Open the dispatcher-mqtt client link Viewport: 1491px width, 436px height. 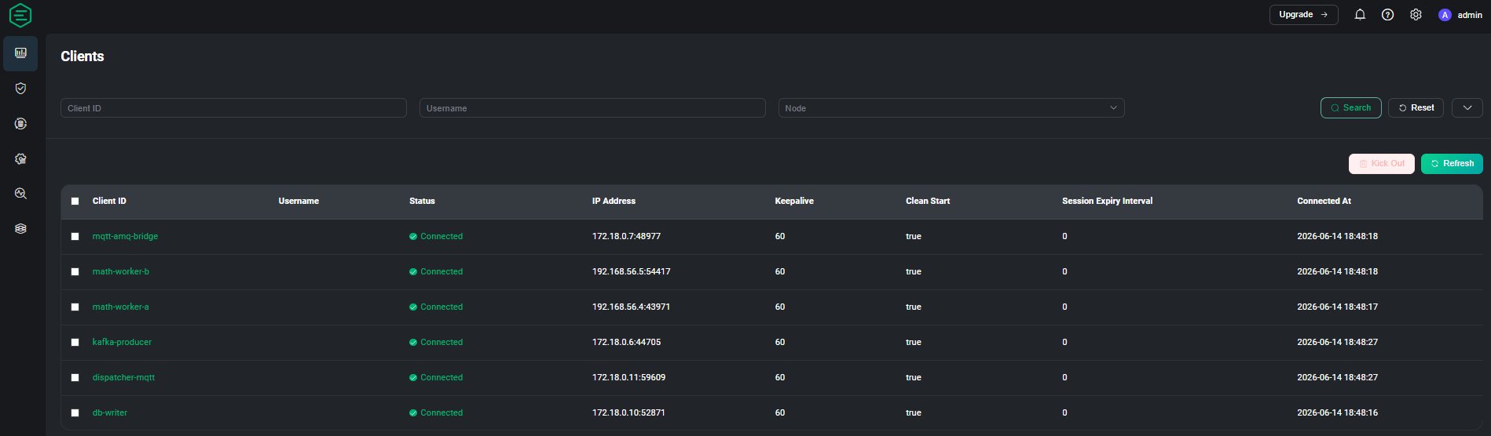click(x=123, y=378)
